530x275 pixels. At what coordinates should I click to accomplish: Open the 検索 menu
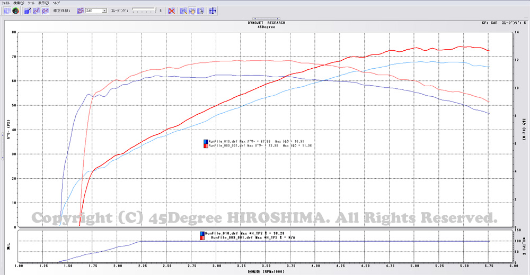point(18,3)
